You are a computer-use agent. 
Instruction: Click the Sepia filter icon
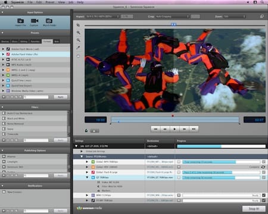coord(4,129)
